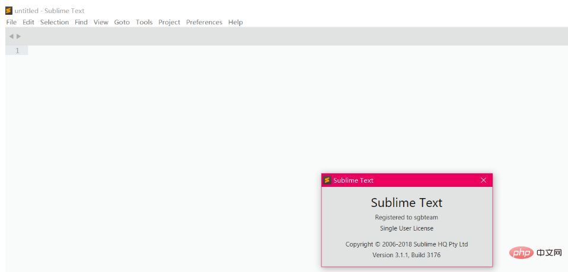The width and height of the screenshot is (568, 272).
Task: Click line number 1 in the gutter
Action: point(17,50)
